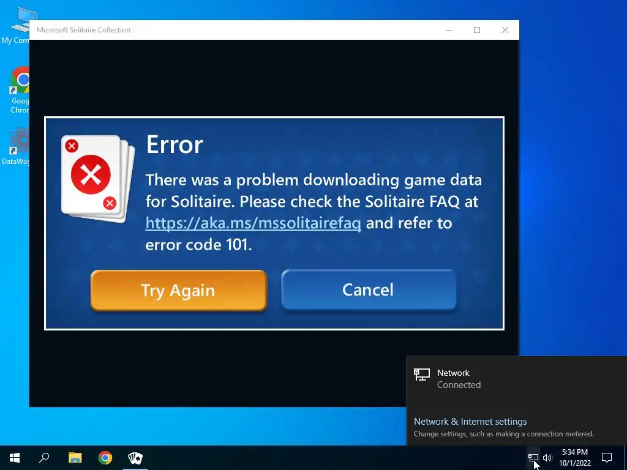Maximize the Microsoft Solitaire Collection window
The image size is (627, 470).
[x=477, y=30]
